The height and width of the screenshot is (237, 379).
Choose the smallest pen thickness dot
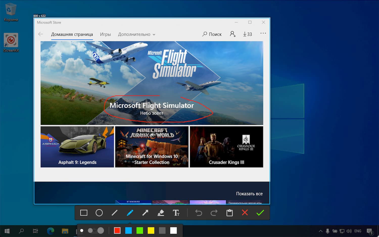click(82, 230)
